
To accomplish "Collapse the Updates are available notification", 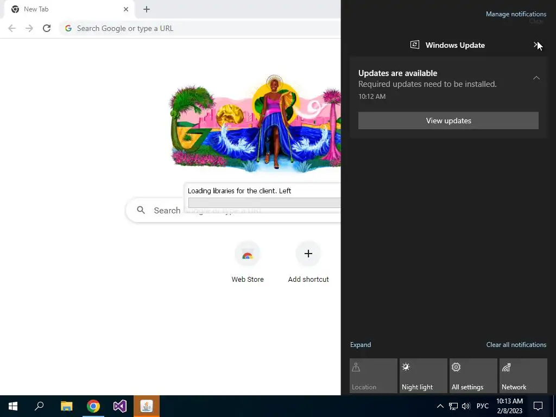I will pyautogui.click(x=536, y=78).
